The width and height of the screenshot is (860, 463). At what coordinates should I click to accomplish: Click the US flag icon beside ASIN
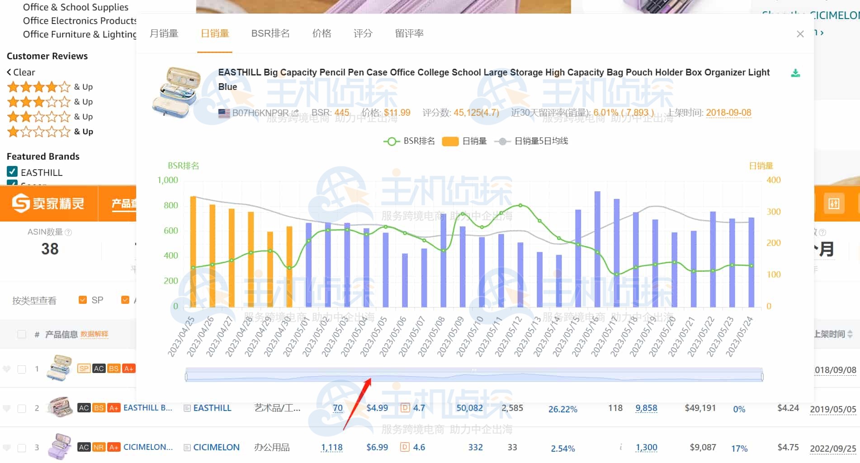click(224, 113)
